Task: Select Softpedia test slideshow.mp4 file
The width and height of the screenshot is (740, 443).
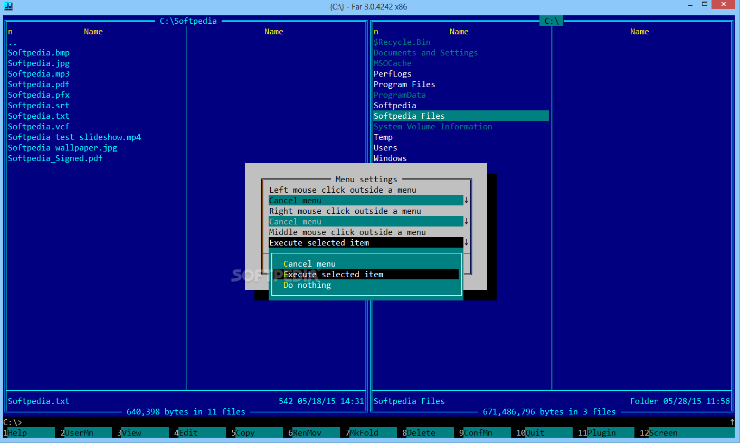Action: point(74,137)
